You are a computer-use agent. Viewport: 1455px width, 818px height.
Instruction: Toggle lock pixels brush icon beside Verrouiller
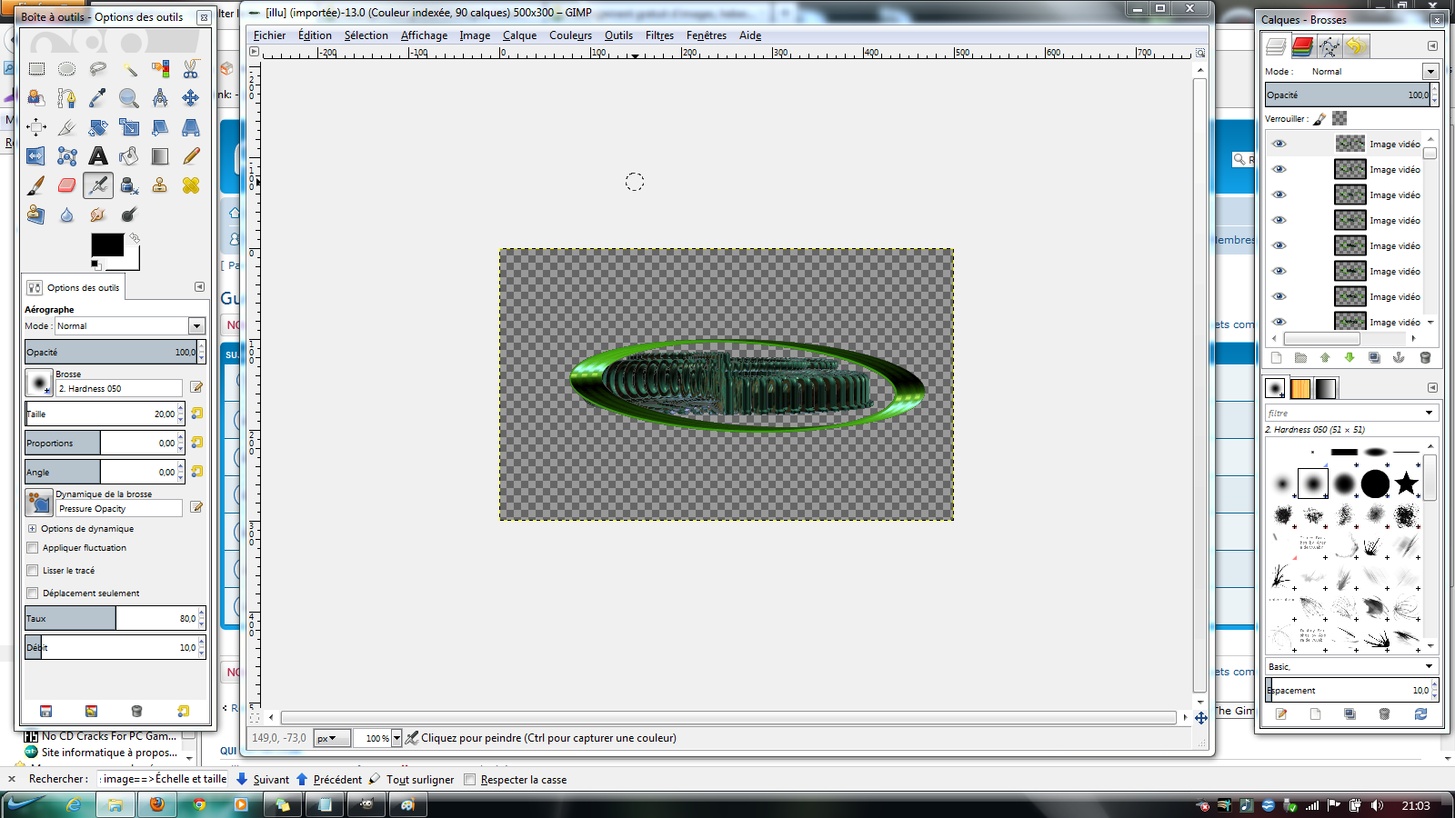point(1320,118)
